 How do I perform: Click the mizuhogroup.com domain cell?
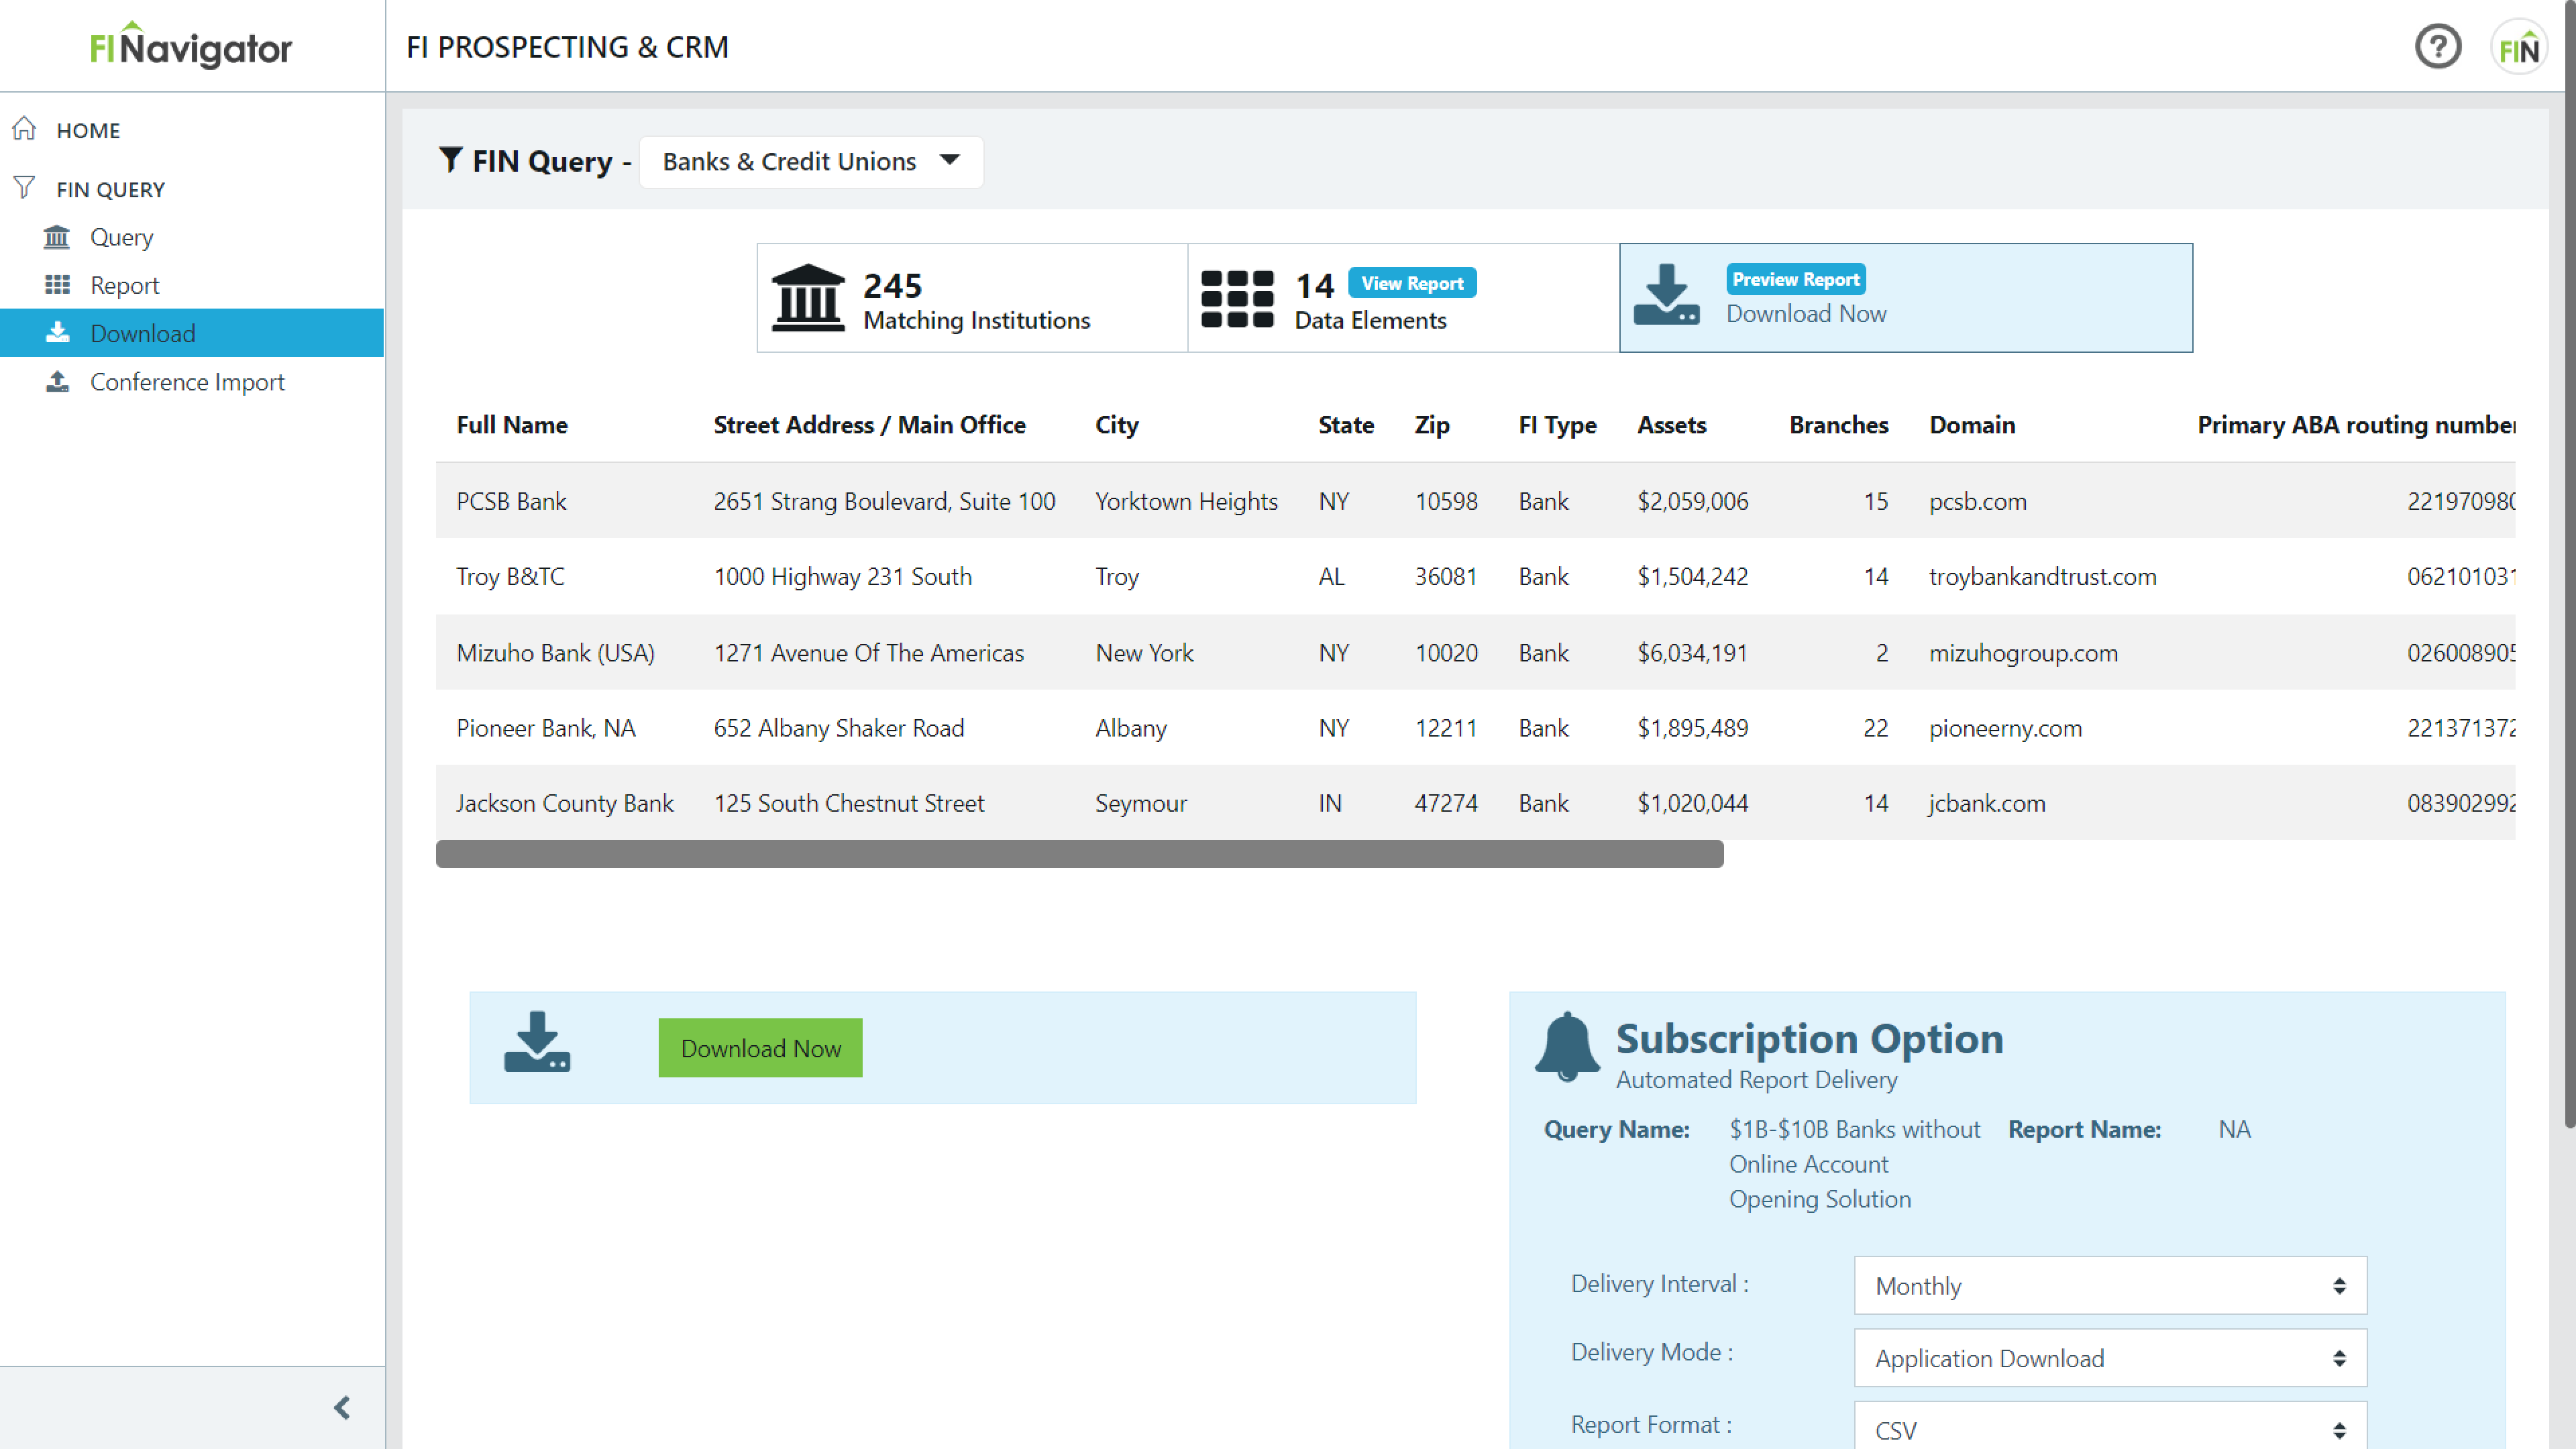(x=2023, y=653)
